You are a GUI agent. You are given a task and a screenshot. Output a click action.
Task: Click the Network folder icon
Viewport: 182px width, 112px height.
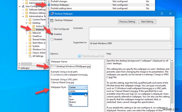pyautogui.click(x=30, y=33)
